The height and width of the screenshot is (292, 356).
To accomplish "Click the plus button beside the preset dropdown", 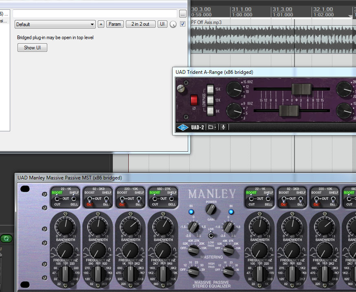I will 101,24.
